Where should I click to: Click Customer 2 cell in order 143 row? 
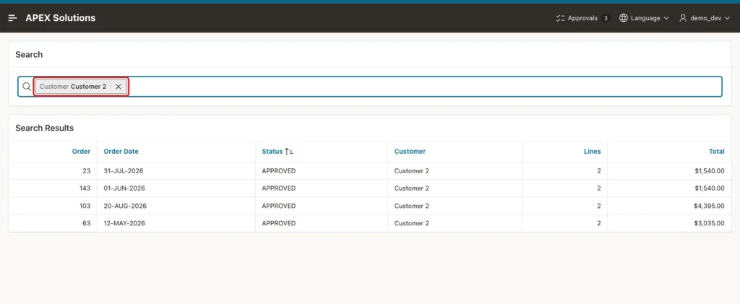coord(411,188)
